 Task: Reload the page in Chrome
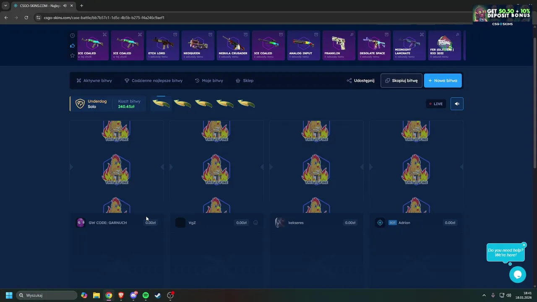(26, 18)
